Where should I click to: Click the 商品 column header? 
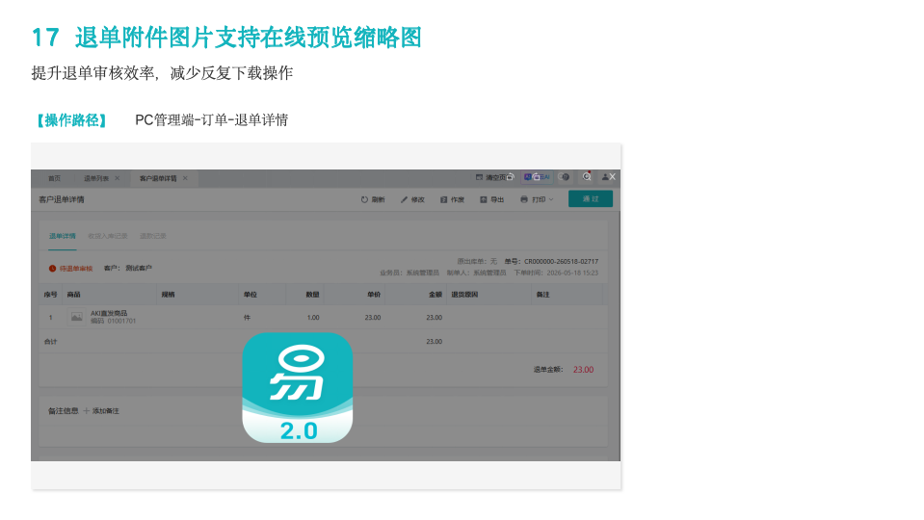pyautogui.click(x=73, y=295)
